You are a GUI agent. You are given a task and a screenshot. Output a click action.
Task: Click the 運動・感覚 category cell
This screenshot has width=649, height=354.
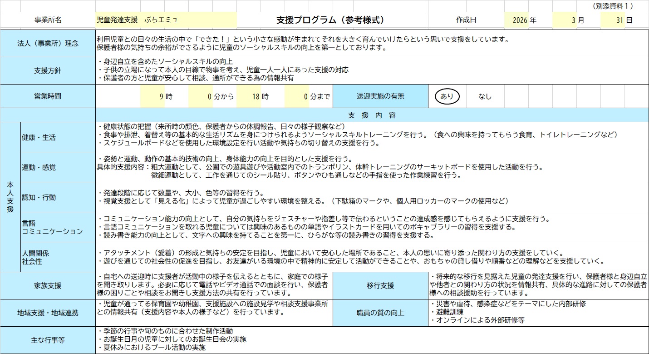click(58, 167)
